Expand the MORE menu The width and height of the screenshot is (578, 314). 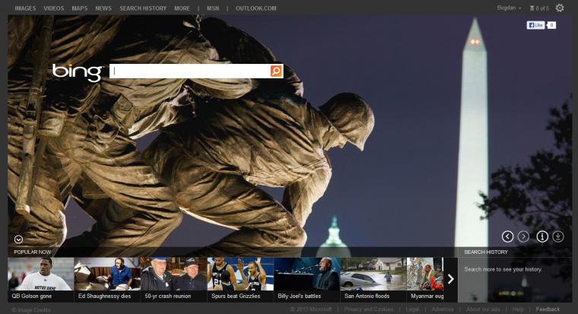[182, 8]
